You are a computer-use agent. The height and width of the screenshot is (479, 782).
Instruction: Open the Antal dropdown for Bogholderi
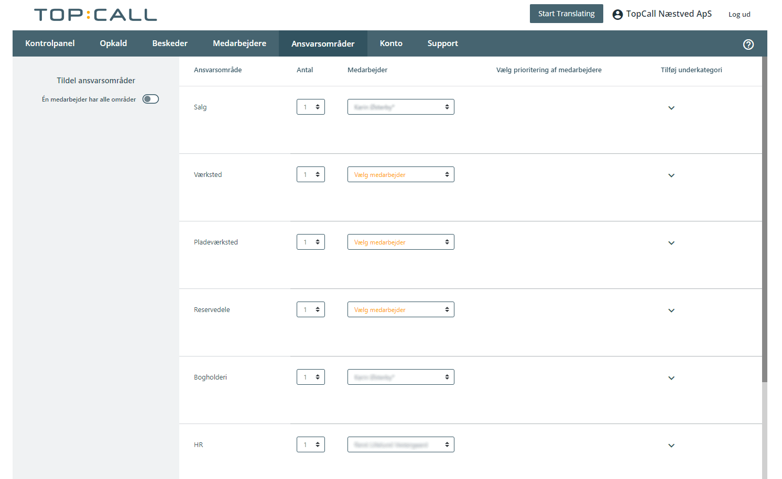click(311, 377)
